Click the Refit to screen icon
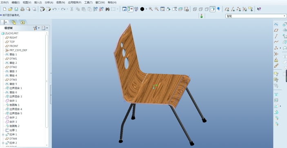This screenshot has width=287, height=148. [162, 9]
